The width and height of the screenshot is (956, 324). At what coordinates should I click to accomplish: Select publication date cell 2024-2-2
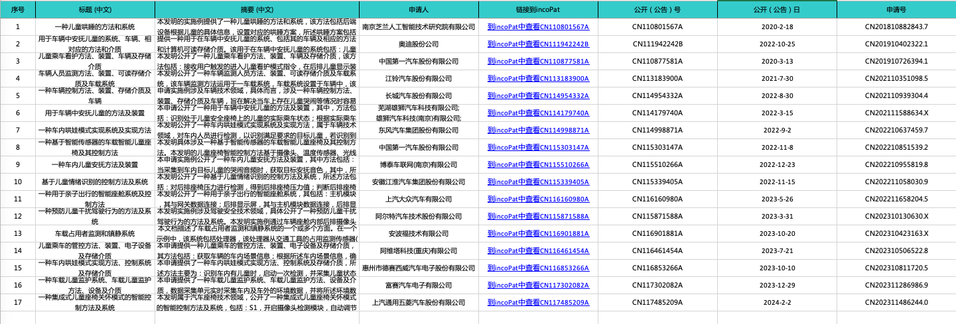tap(777, 303)
